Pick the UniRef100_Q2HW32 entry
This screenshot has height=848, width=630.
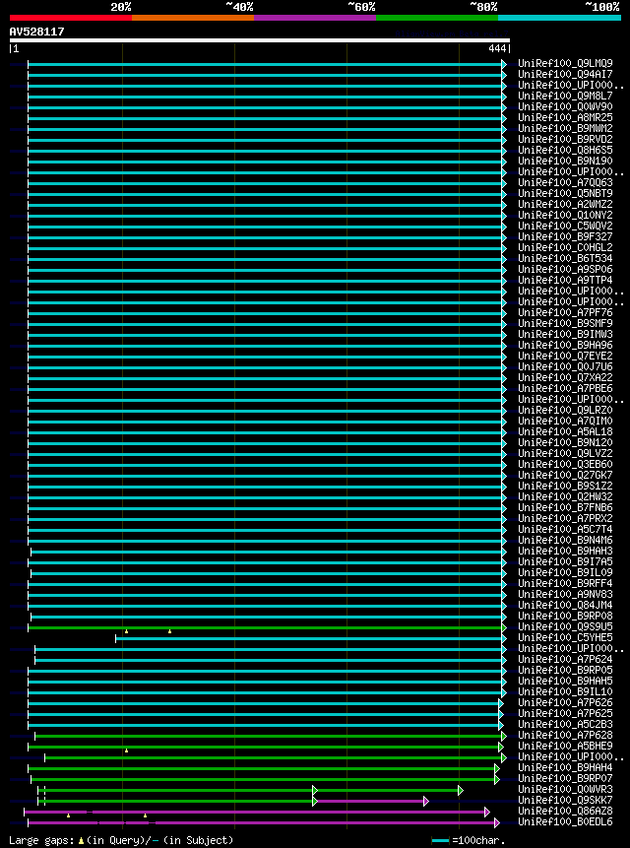[x=565, y=497]
